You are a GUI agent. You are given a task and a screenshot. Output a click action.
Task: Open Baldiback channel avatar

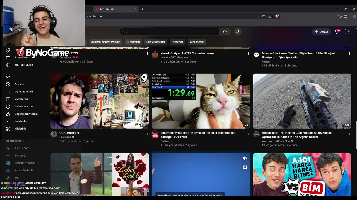(54, 134)
